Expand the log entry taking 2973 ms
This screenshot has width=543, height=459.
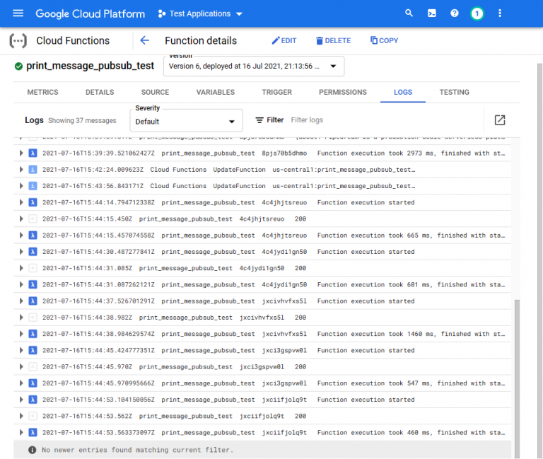pyautogui.click(x=21, y=153)
